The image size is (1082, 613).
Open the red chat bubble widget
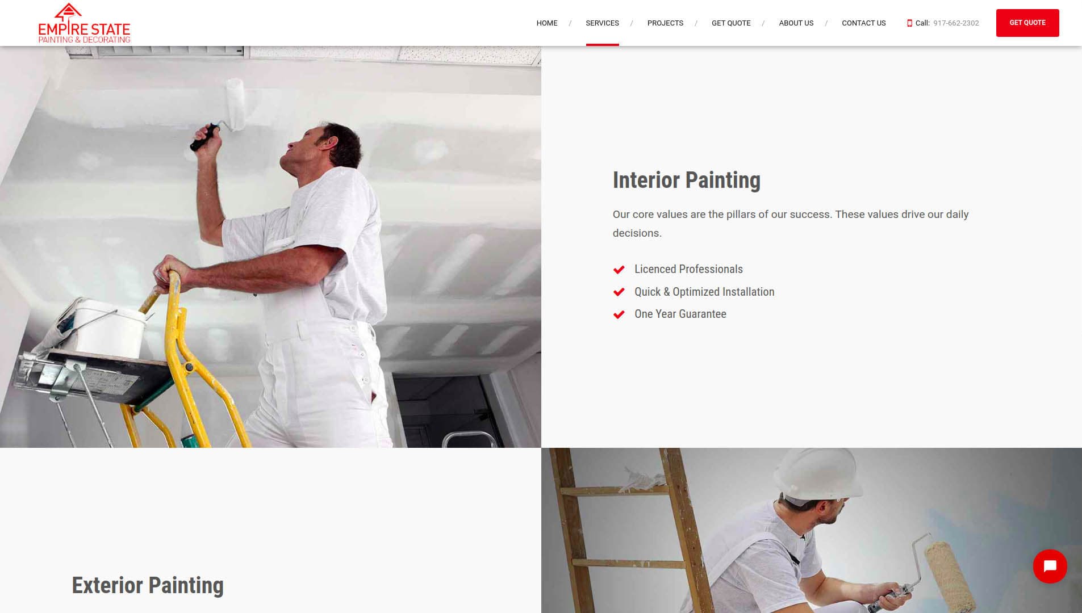click(1050, 566)
